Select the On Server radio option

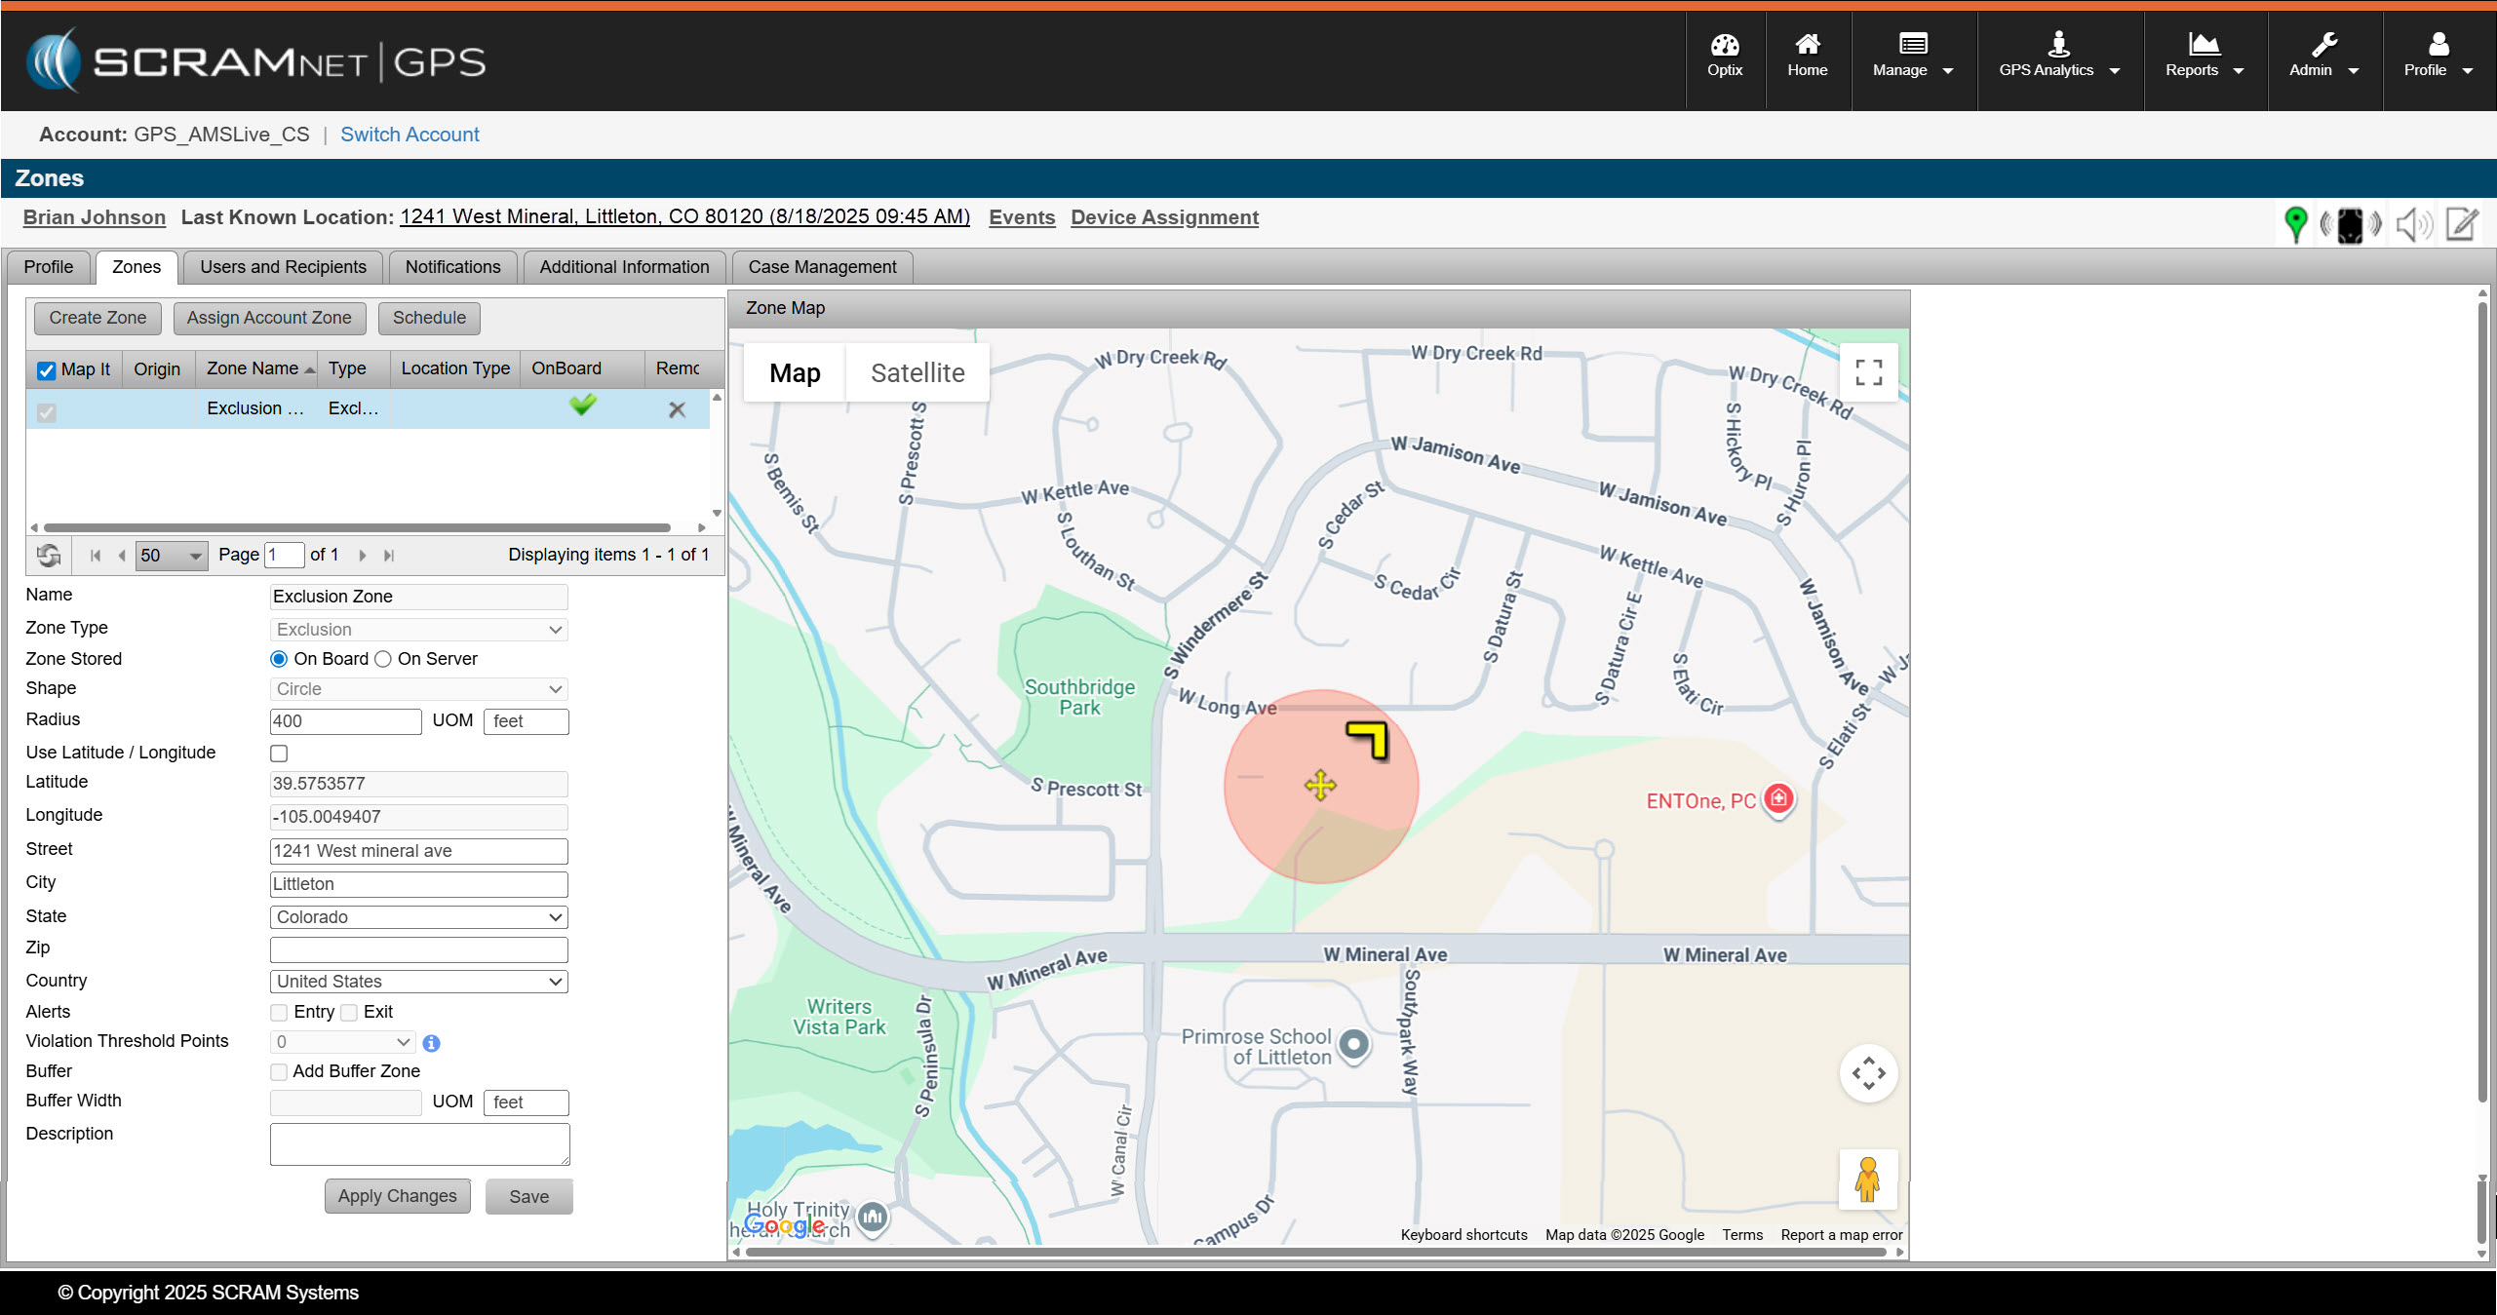point(383,660)
